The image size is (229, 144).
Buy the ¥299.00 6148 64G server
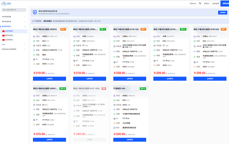click(210, 79)
